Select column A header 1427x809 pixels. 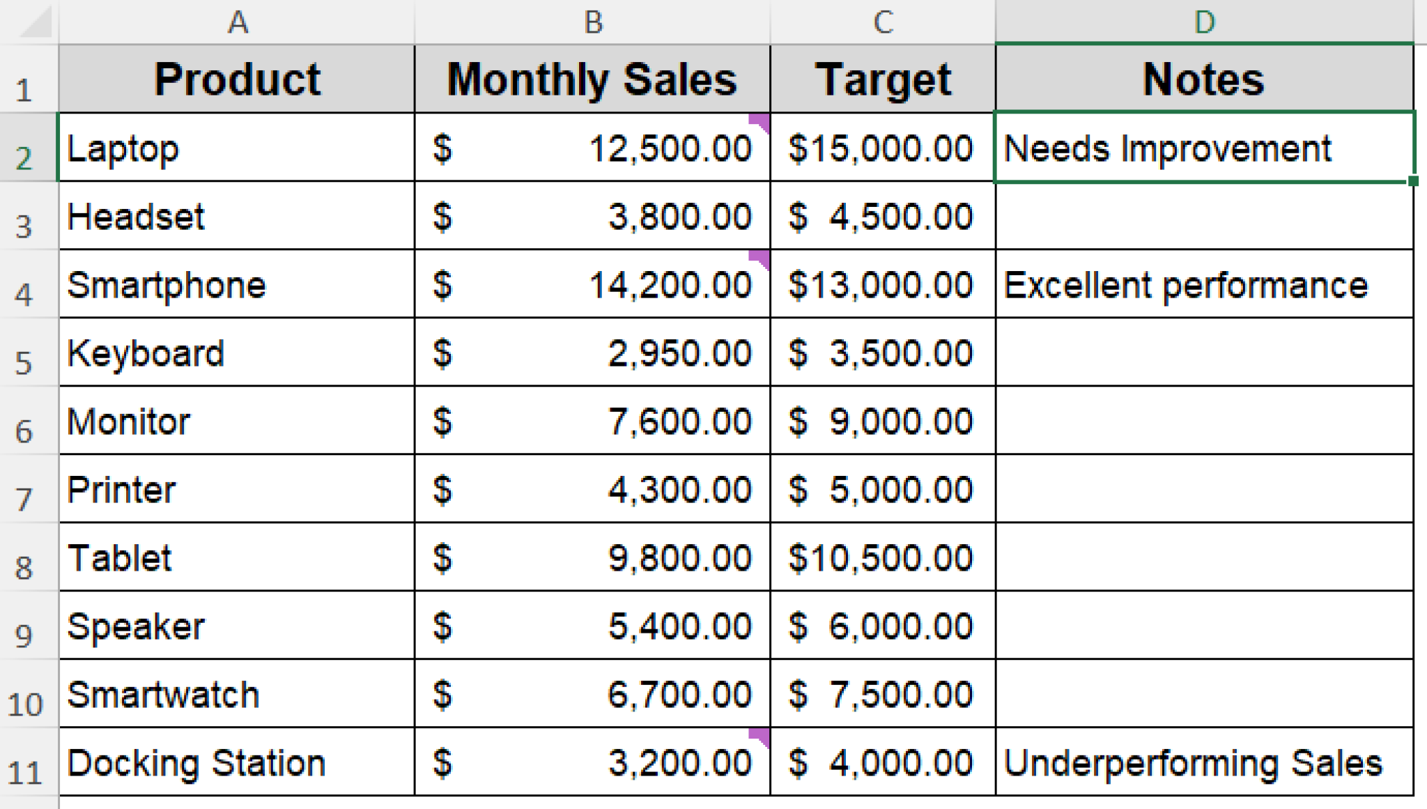[237, 22]
